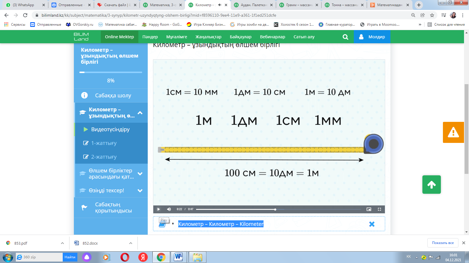Open the Молдир user profile
The height and width of the screenshot is (263, 469).
(x=372, y=37)
